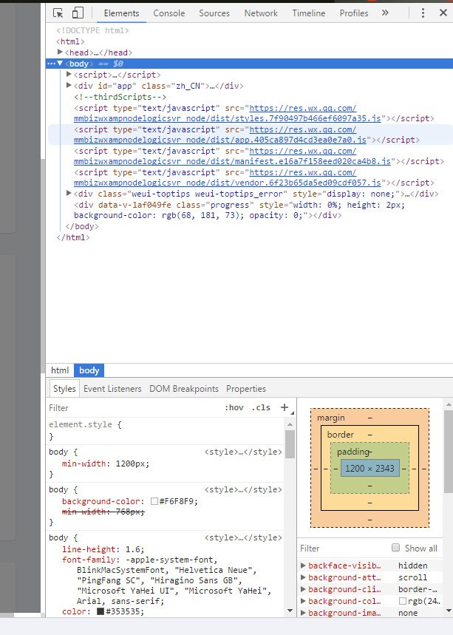This screenshot has height=635, width=453.
Task: Expand the background-clip computed property
Action: 303,589
